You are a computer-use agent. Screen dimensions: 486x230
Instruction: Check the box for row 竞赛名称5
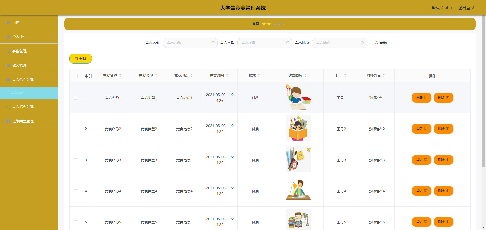(75, 222)
